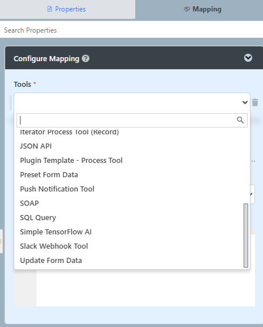Open the Mapping tab

(x=199, y=9)
